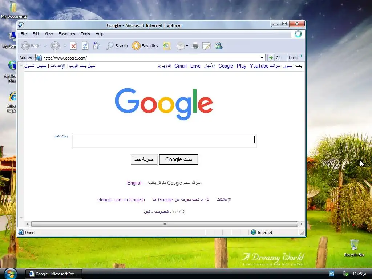Click the Edit page notepad icon
This screenshot has width=372, height=279.
click(206, 46)
